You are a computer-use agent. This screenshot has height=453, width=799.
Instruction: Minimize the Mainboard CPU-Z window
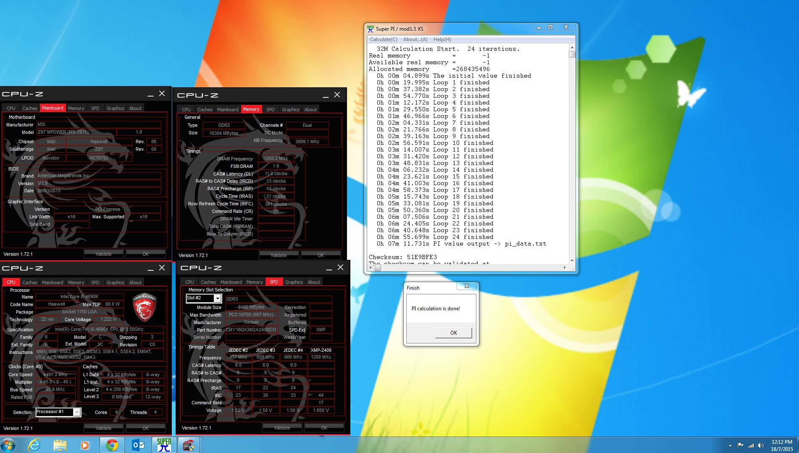[x=150, y=94]
